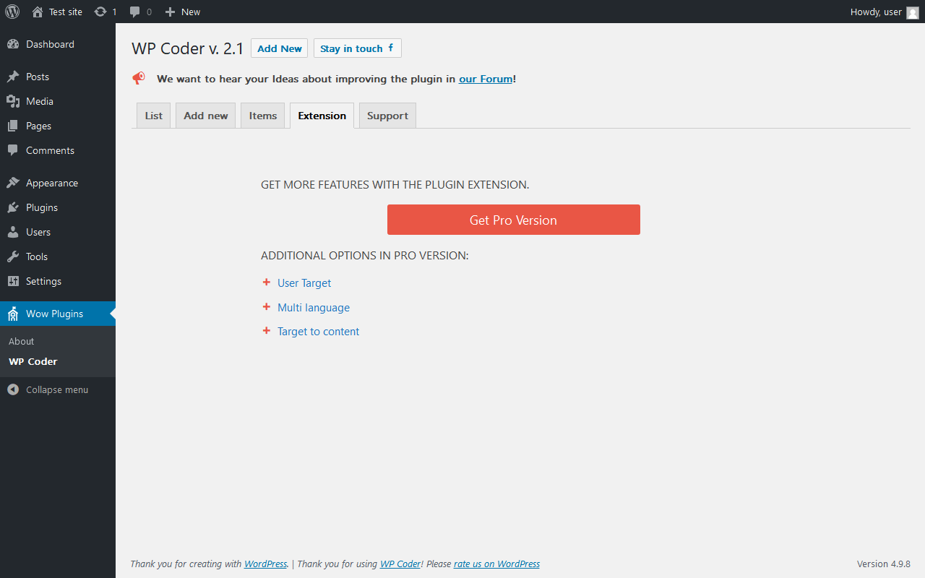
Task: Open the New content dropdown in admin bar
Action: pyautogui.click(x=183, y=12)
